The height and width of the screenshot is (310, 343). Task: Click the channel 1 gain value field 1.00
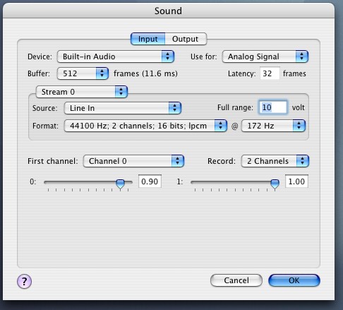click(x=296, y=181)
